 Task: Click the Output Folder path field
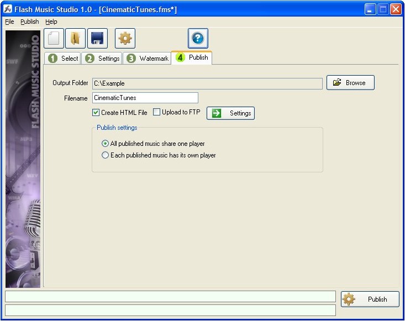tap(207, 83)
